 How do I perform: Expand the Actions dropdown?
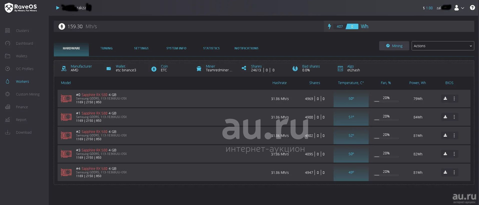[442, 46]
